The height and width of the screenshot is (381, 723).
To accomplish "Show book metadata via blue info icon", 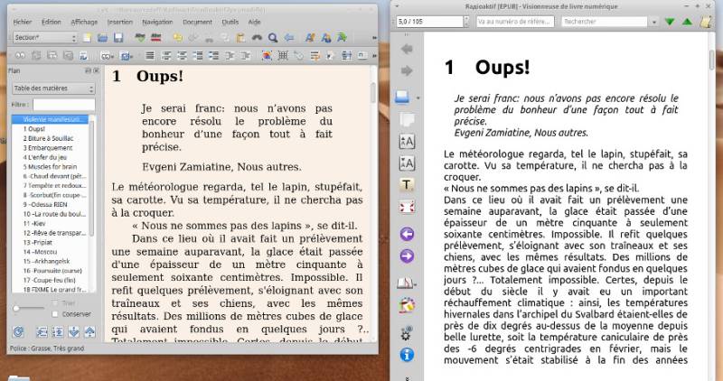I will [407, 355].
